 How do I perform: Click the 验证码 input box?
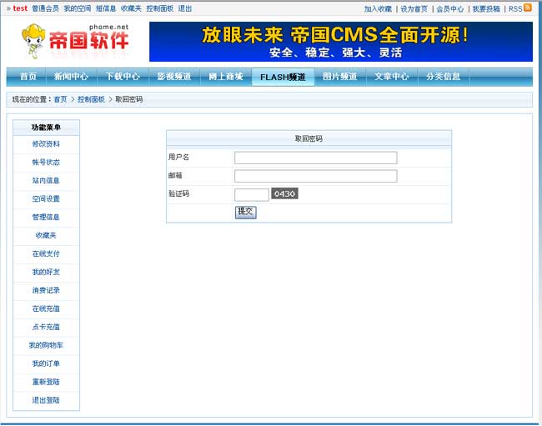tap(251, 194)
